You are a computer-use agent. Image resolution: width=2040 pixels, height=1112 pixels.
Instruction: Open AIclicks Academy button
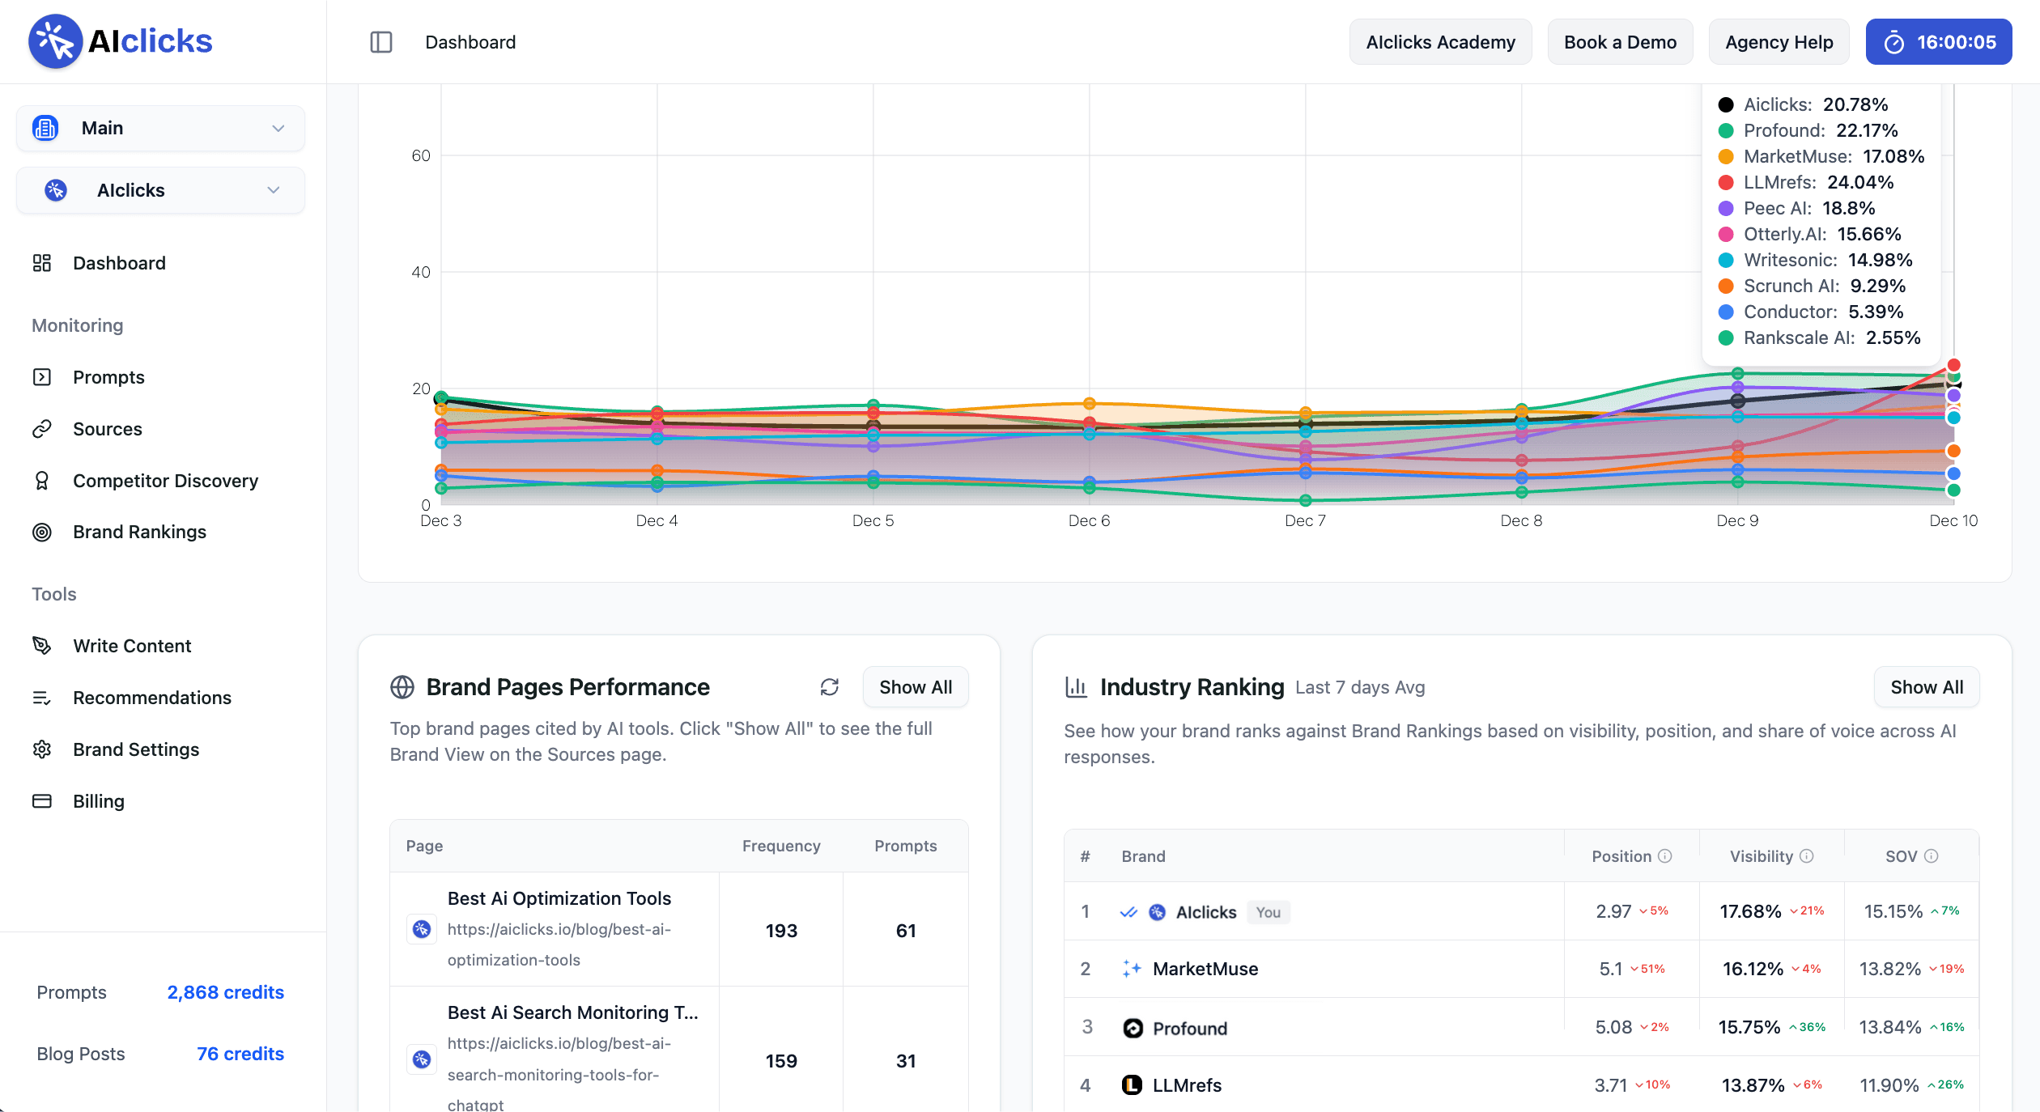point(1440,42)
